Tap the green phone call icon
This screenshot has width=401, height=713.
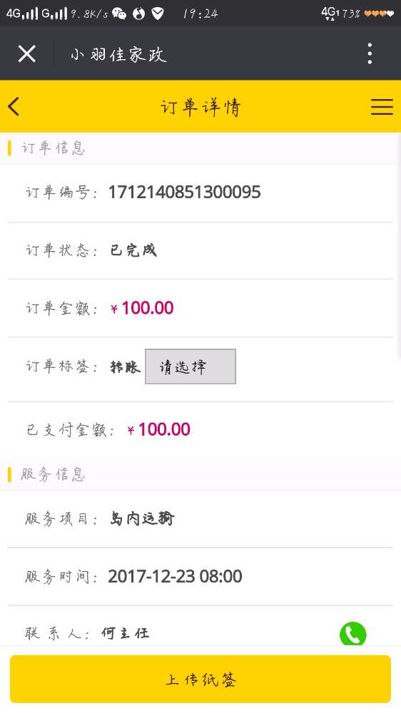[352, 633]
